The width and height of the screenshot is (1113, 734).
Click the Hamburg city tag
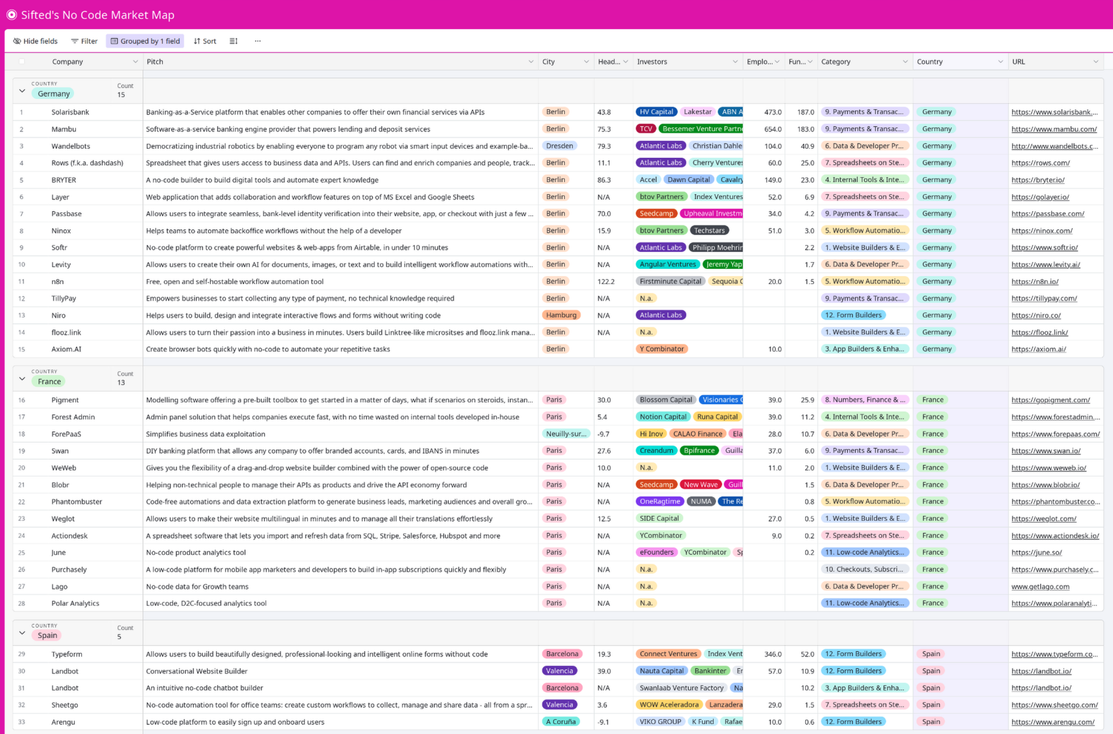pos(561,315)
